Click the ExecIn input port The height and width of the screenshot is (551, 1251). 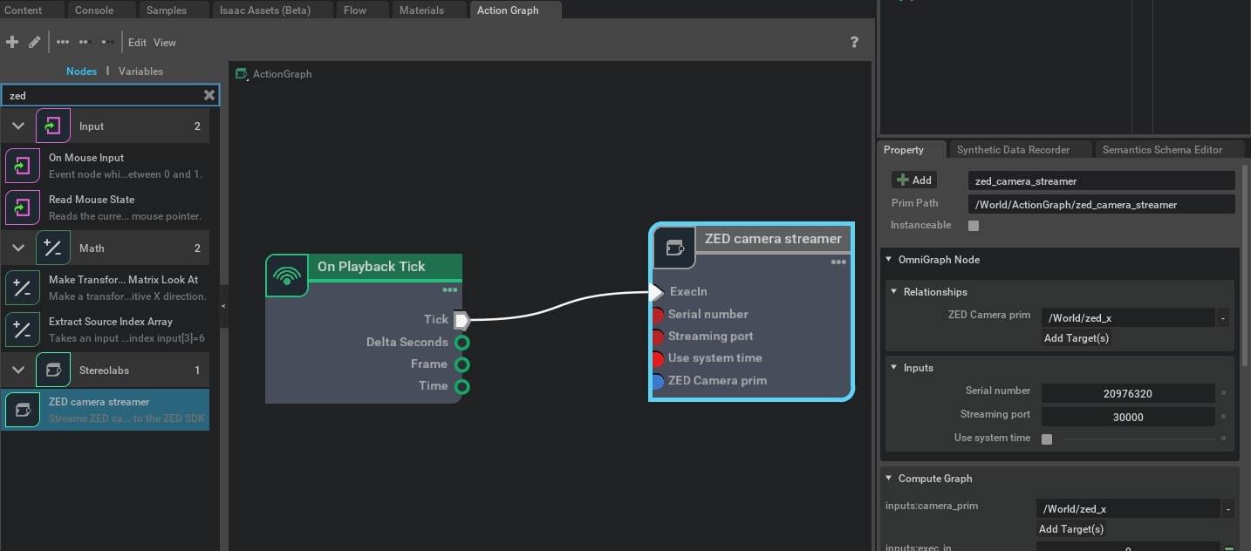pos(658,292)
